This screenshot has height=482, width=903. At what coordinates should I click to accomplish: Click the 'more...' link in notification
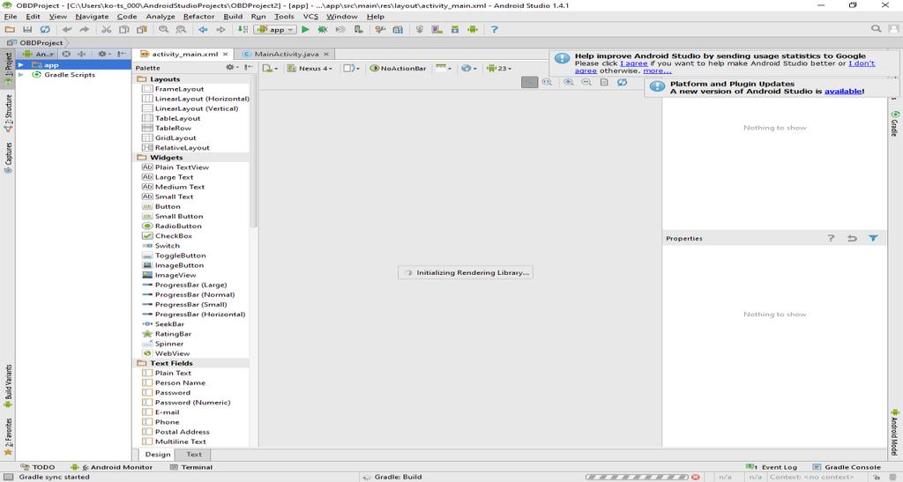pyautogui.click(x=657, y=70)
